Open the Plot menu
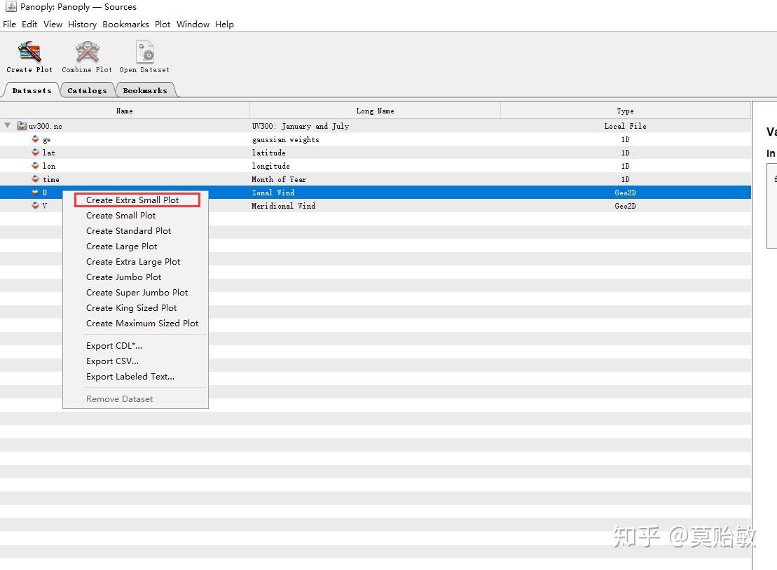Image resolution: width=777 pixels, height=570 pixels. tap(162, 24)
